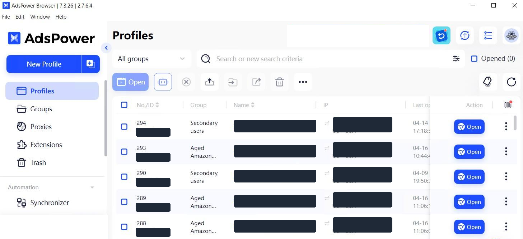Refresh the profile list with circular arrow
The image size is (523, 239).
pyautogui.click(x=512, y=82)
